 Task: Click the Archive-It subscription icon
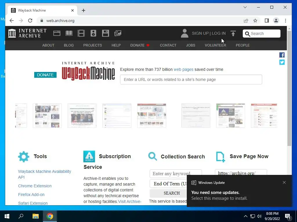(x=89, y=156)
